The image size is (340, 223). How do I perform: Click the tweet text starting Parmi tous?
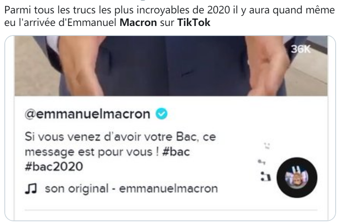170,16
